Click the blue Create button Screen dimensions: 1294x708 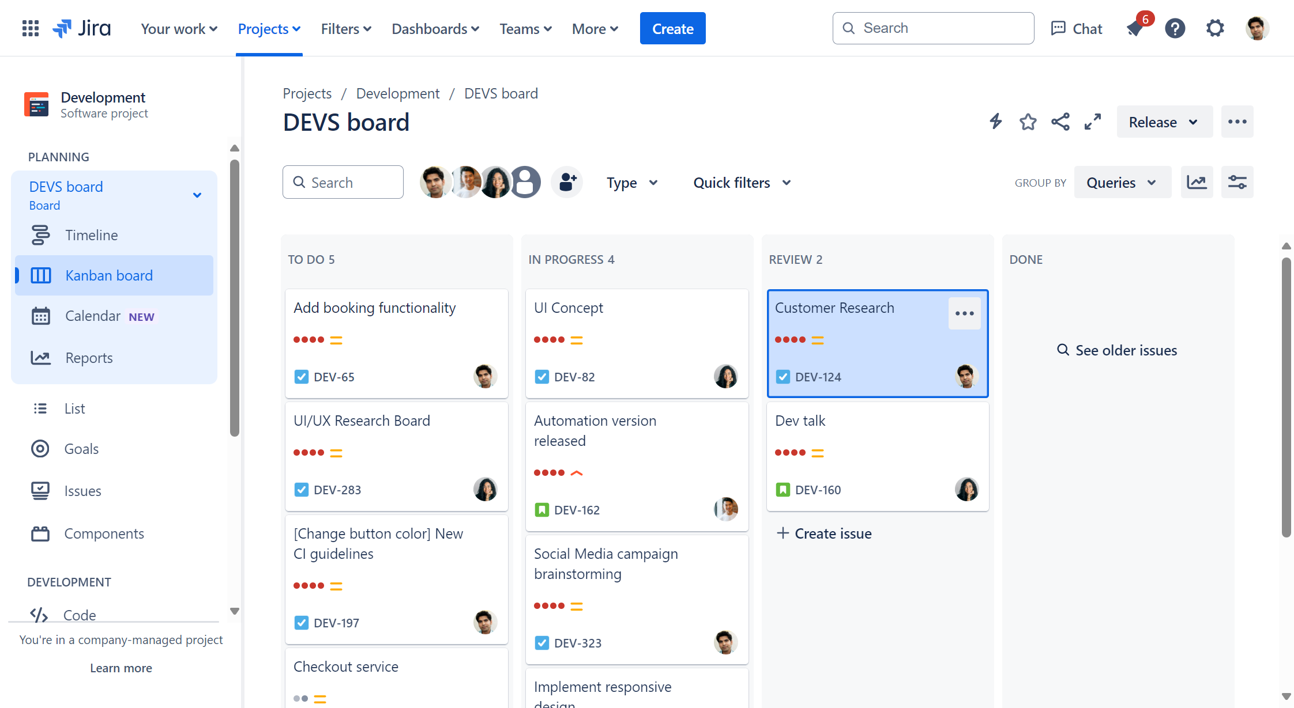click(x=672, y=29)
